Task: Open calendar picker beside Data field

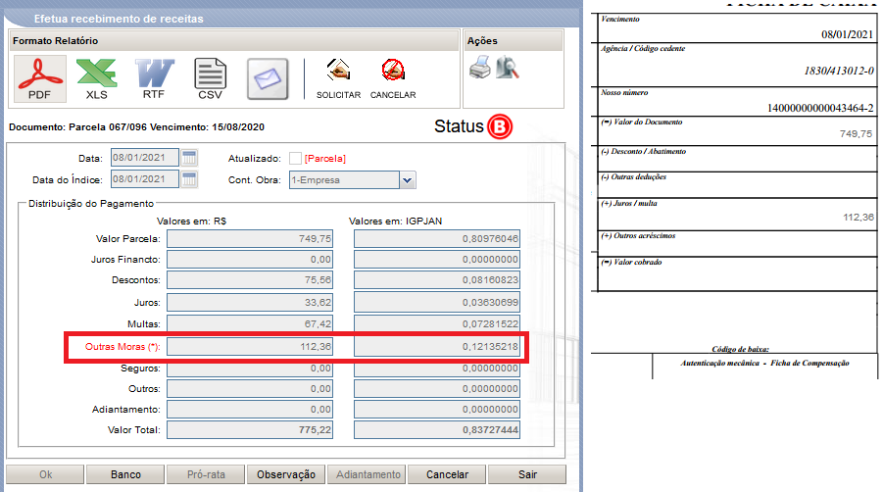Action: tap(189, 158)
